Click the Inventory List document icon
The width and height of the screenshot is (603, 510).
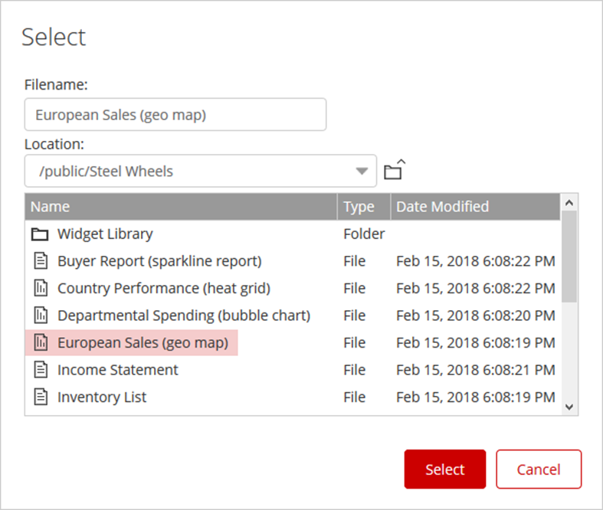click(40, 397)
